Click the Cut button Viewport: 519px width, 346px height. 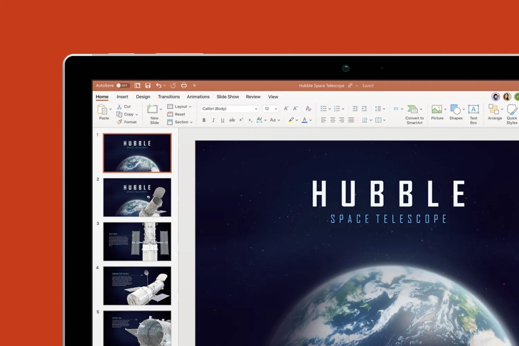tap(124, 107)
